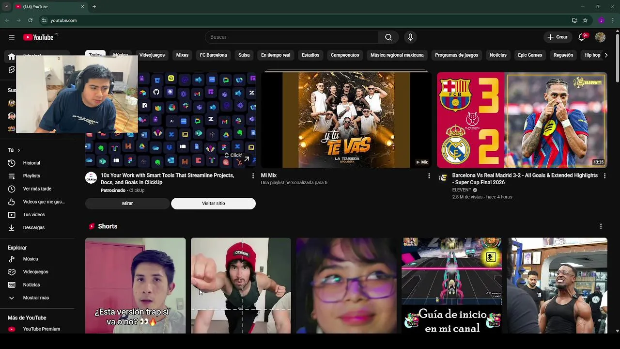The height and width of the screenshot is (349, 620).
Task: Click the page vertical scrollbar
Action: (x=617, y=58)
